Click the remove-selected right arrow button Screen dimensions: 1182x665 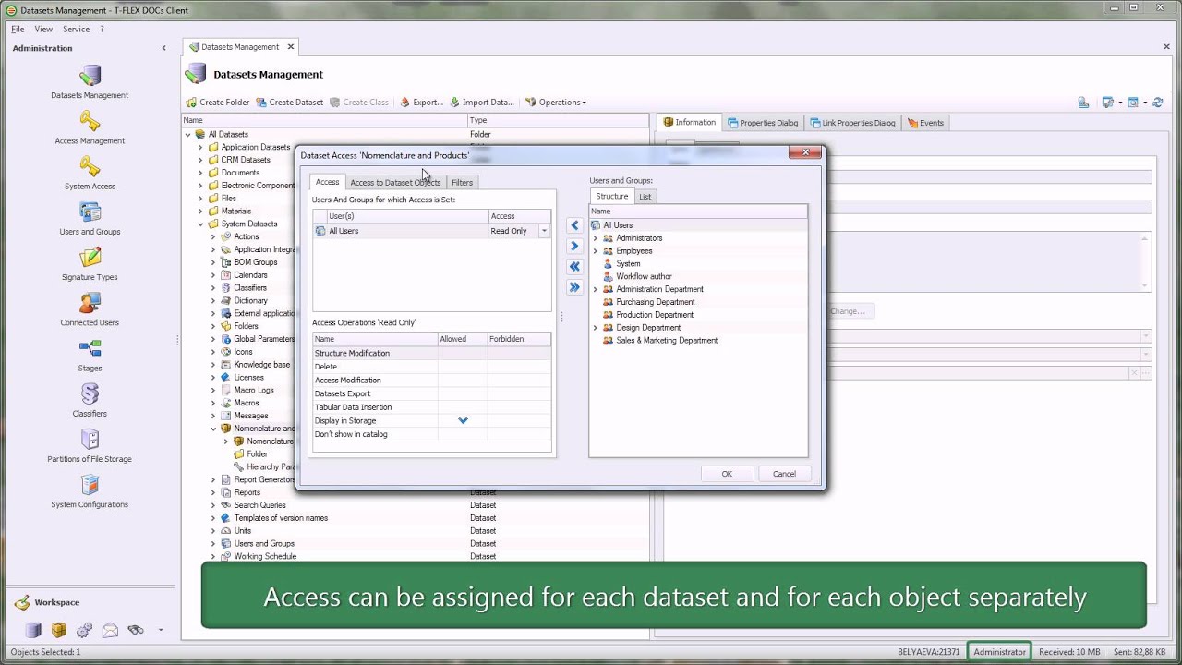[x=574, y=246]
